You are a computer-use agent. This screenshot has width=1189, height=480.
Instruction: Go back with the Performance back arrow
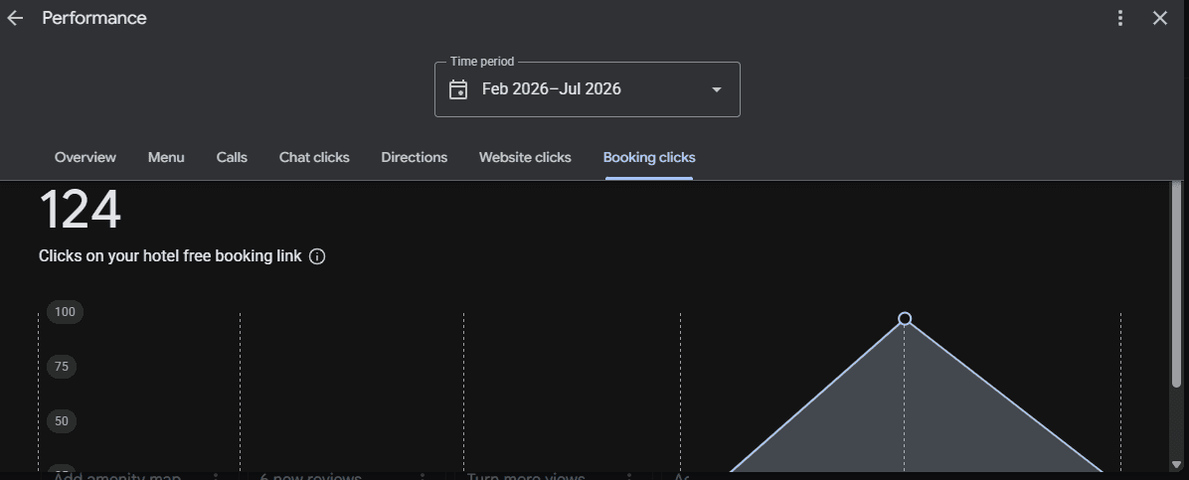click(x=15, y=18)
